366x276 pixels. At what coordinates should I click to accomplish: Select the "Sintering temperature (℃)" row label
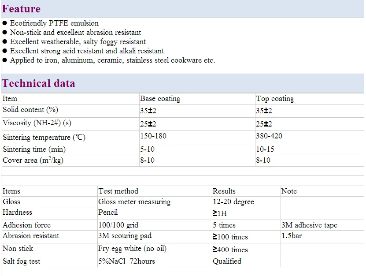44,137
